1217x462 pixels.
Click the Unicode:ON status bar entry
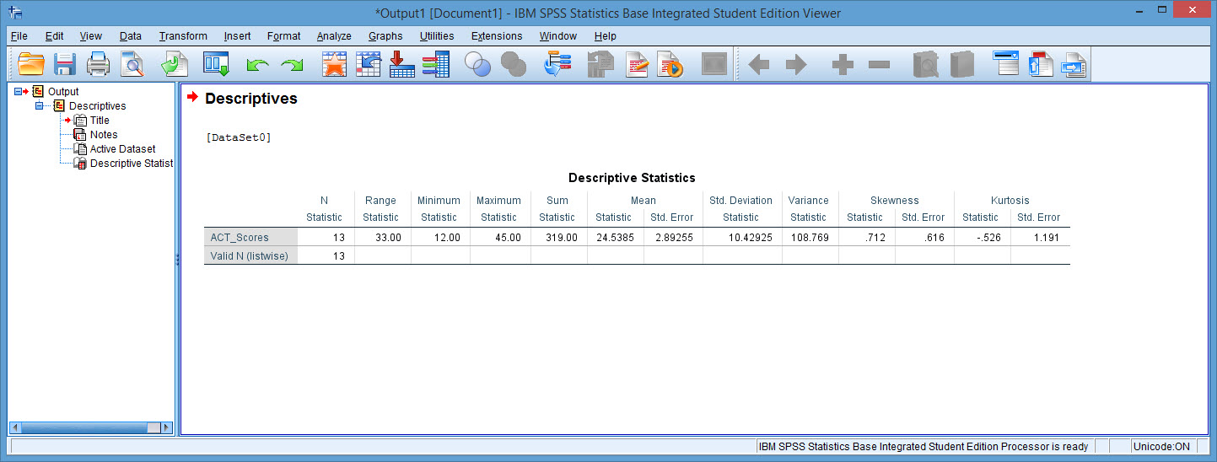[x=1161, y=446]
